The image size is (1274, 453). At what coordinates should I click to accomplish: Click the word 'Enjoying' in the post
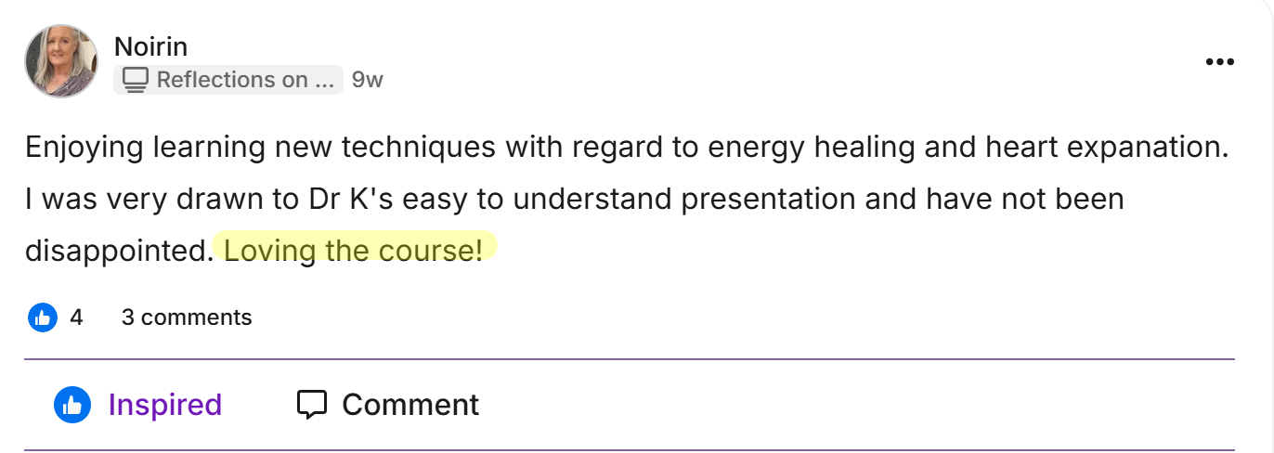[84, 147]
